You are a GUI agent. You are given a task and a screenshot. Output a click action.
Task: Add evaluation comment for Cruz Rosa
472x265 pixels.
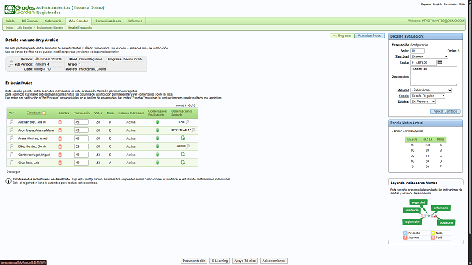[157, 163]
